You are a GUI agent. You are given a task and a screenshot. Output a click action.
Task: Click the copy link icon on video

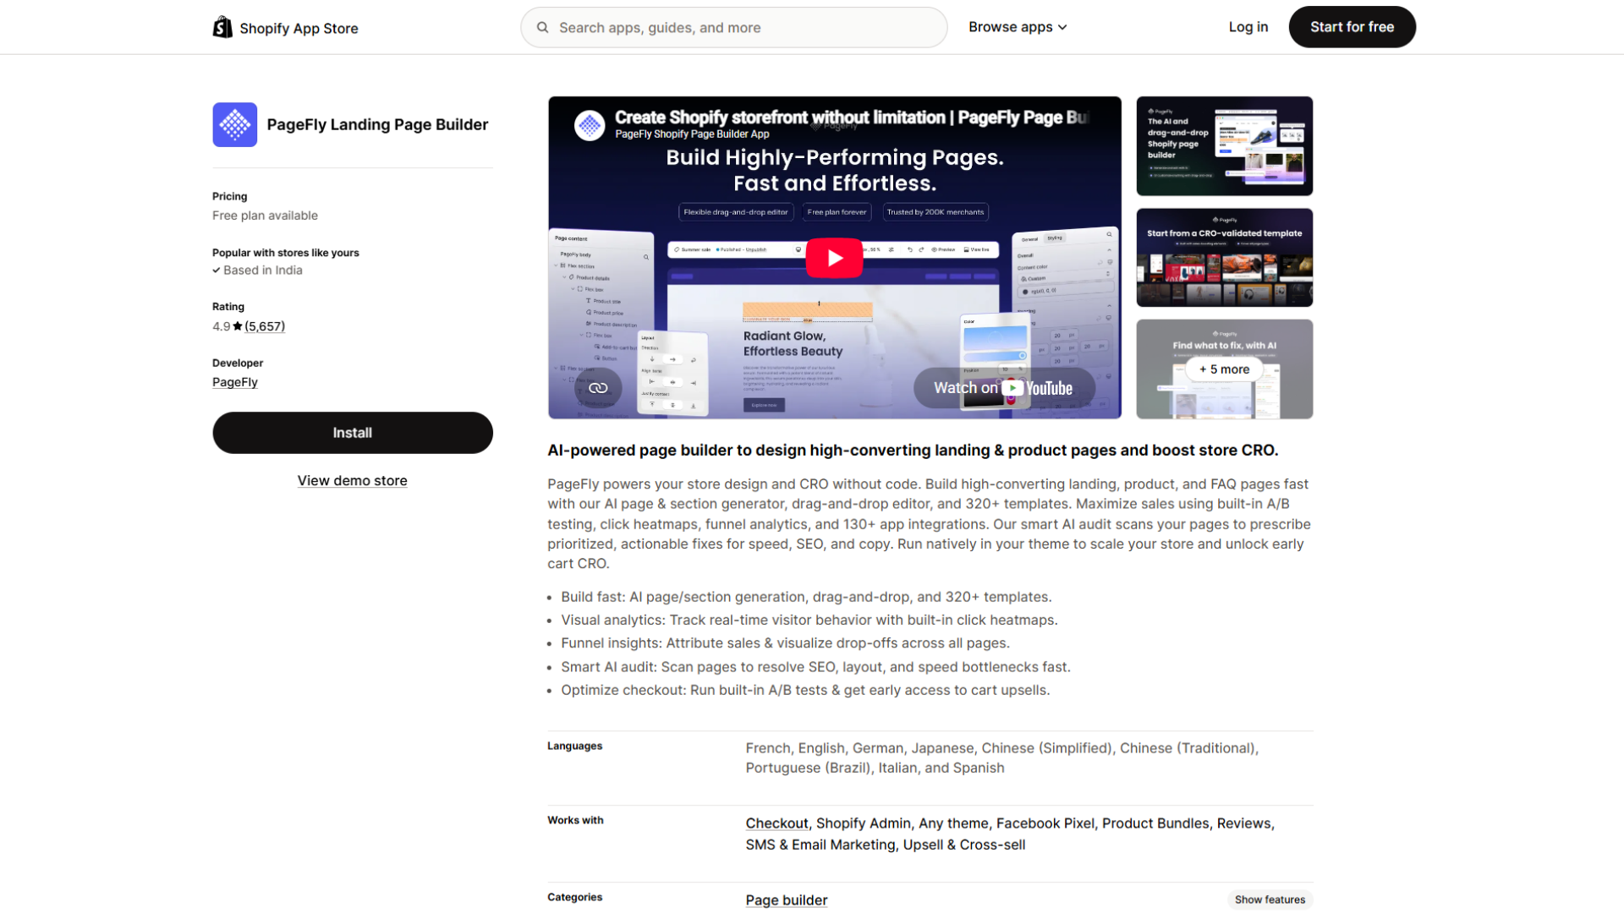coord(598,388)
